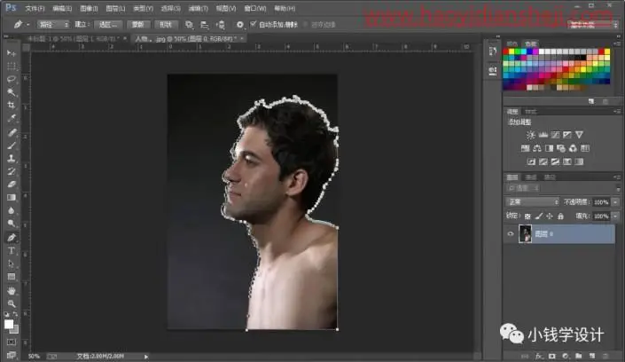Open the workspace switcher dropdown
The width and height of the screenshot is (625, 362).
click(593, 25)
